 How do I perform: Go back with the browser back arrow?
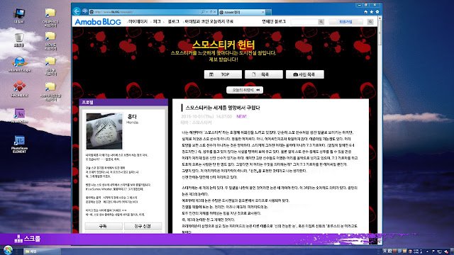click(x=77, y=11)
